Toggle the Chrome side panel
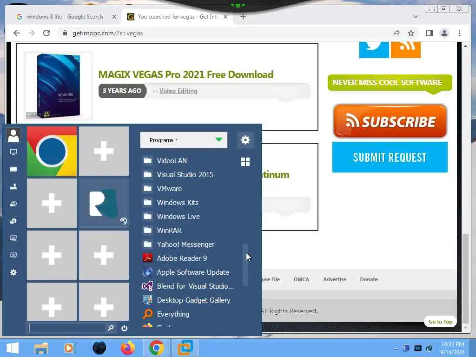The height and width of the screenshot is (357, 476). click(429, 33)
